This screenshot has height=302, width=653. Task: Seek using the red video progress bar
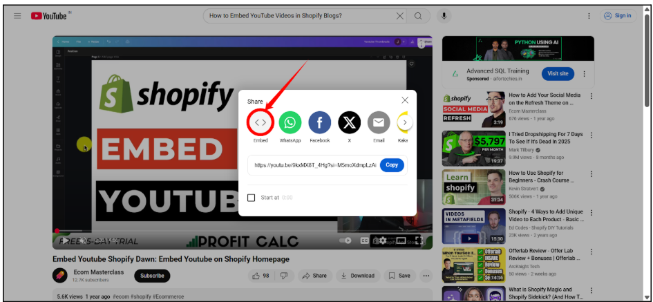(243, 230)
